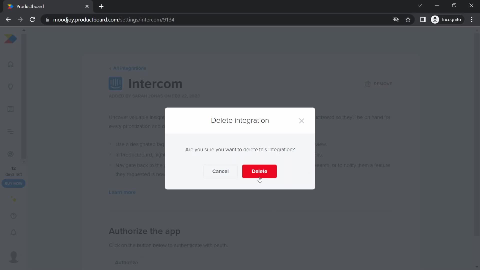Open a new browser tab
The image size is (480, 270).
coord(101,6)
